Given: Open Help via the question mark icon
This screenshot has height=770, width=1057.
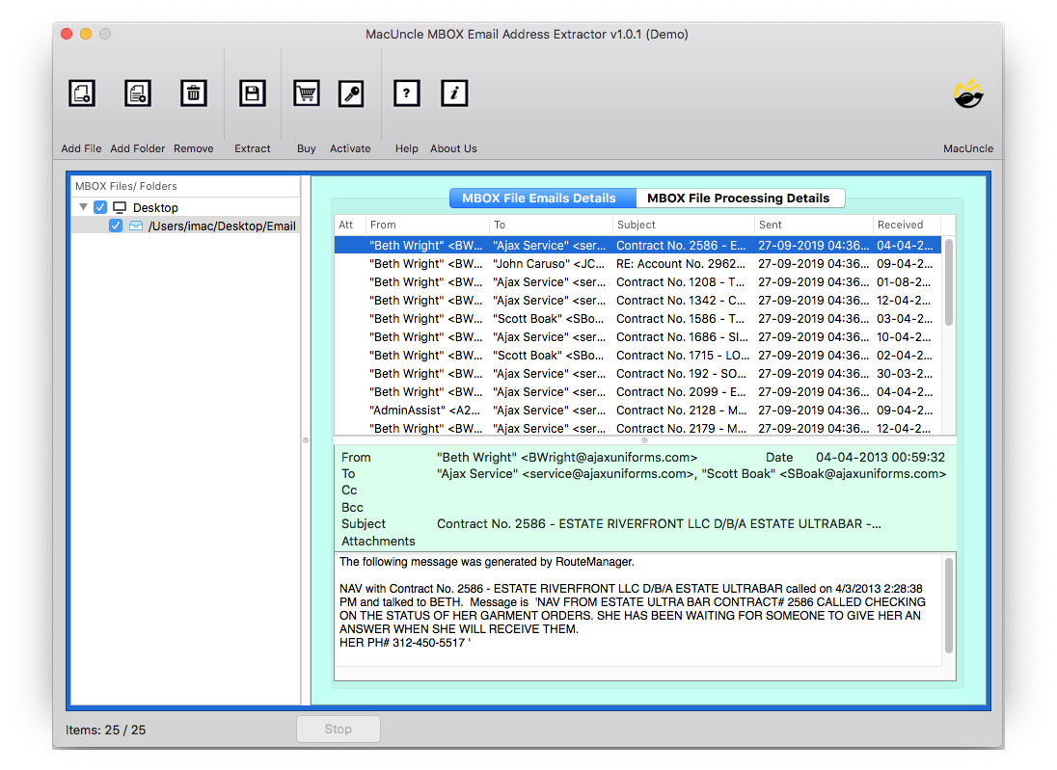Looking at the screenshot, I should [406, 93].
